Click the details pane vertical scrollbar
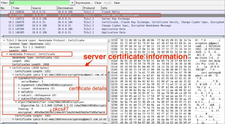225x124 pixels. tap(109, 86)
